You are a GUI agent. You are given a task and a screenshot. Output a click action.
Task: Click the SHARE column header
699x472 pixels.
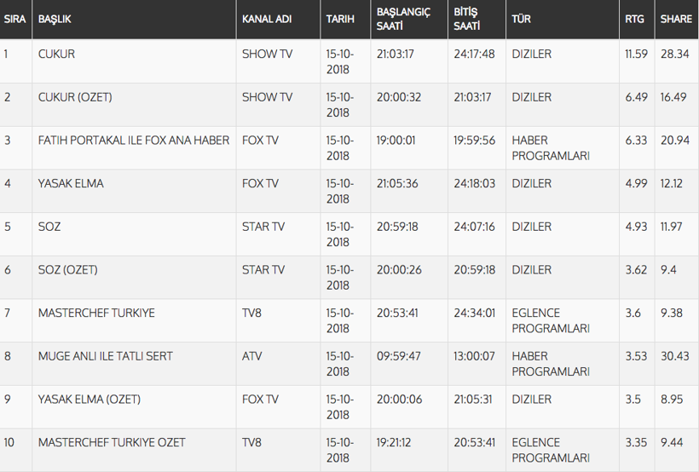pos(676,19)
